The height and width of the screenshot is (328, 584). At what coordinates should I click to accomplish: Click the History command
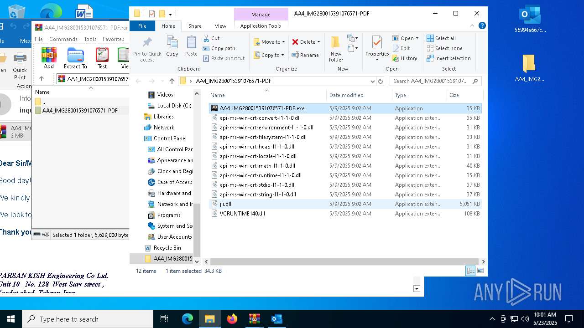point(405,58)
